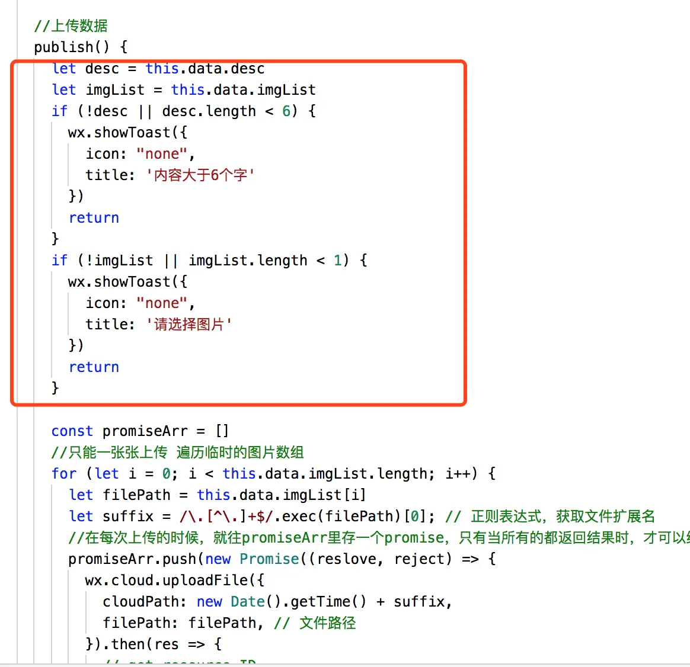The height and width of the screenshot is (667, 690).
Task: Click the line 'let desc = this.data.desc'
Action: 158,69
